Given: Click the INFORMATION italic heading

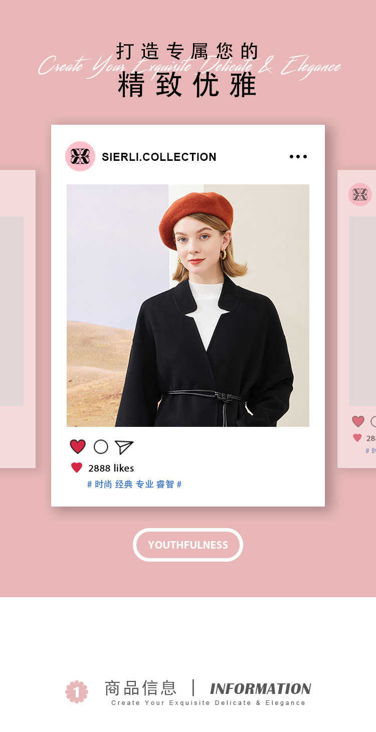Looking at the screenshot, I should pos(261,689).
